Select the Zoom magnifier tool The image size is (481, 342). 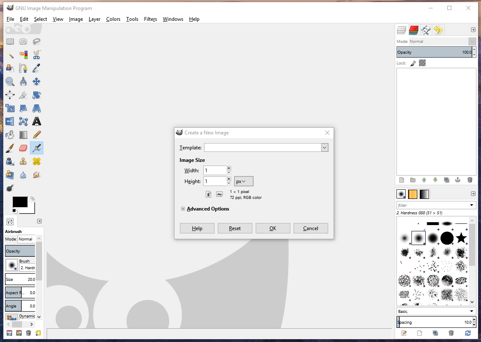[x=10, y=82]
